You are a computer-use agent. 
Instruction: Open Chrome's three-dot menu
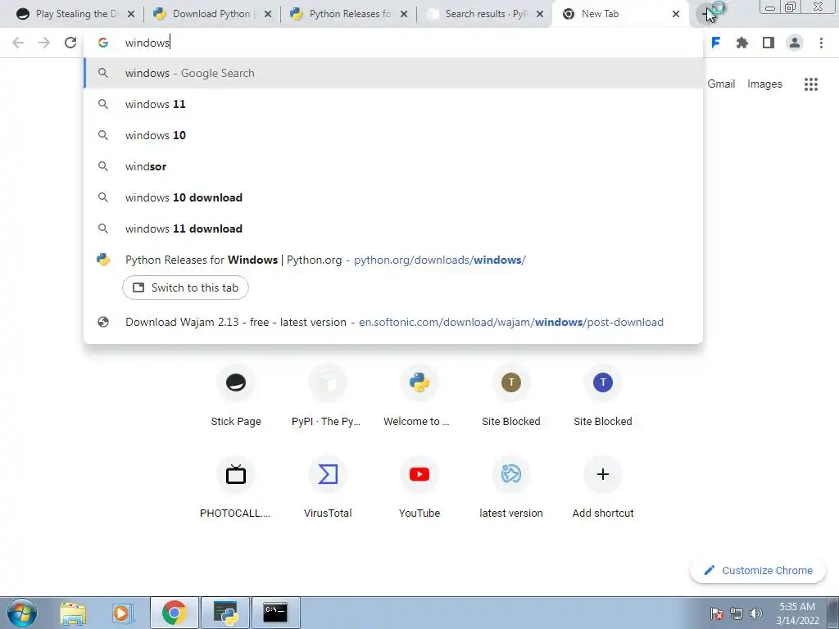click(x=821, y=43)
